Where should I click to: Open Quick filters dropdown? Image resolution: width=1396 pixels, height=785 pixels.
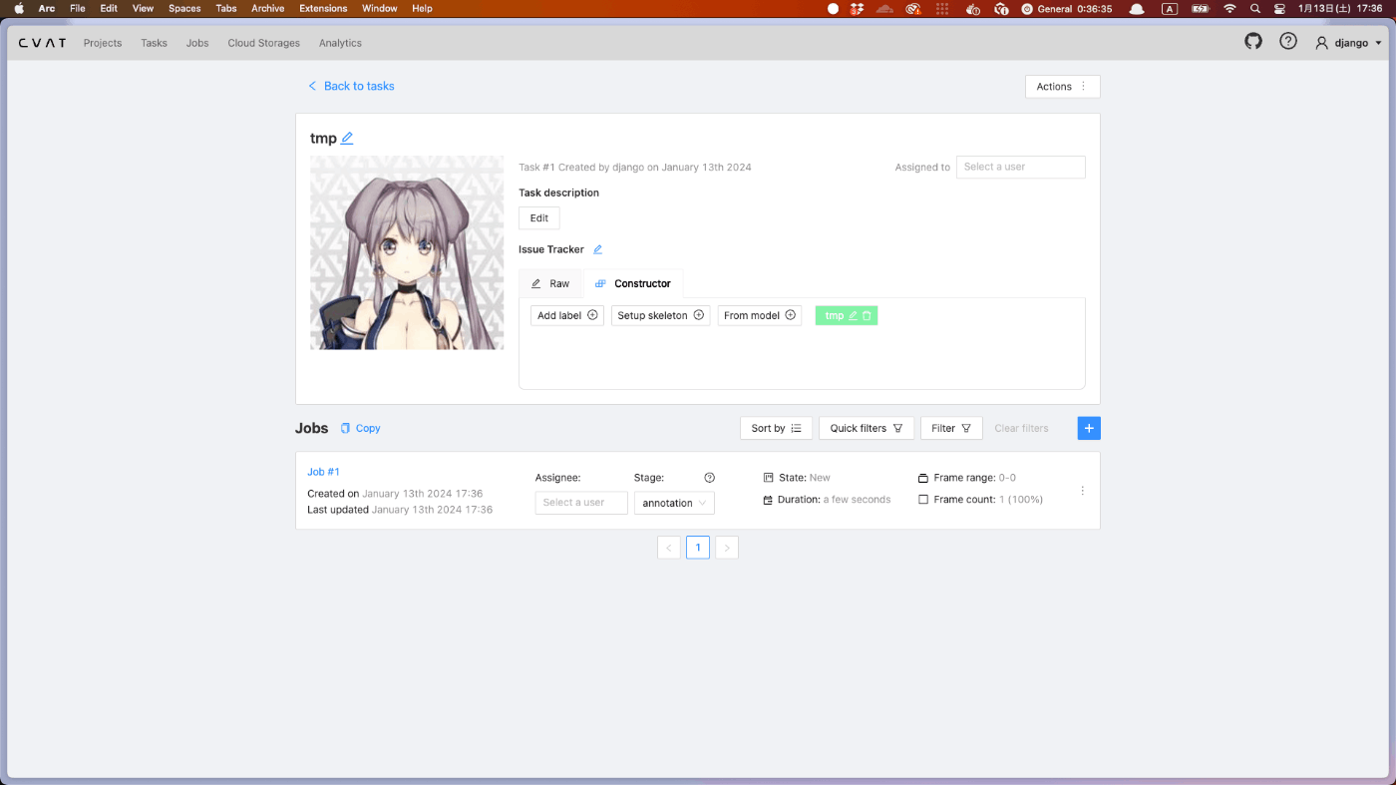(867, 428)
